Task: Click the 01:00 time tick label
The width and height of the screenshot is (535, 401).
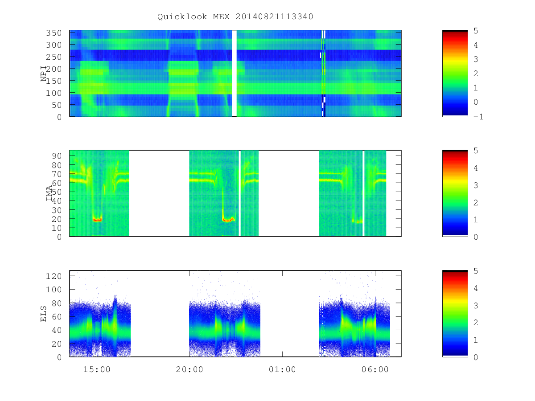Action: point(282,369)
